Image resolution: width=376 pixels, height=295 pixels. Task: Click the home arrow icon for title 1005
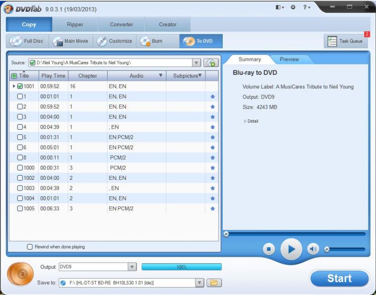pos(212,208)
